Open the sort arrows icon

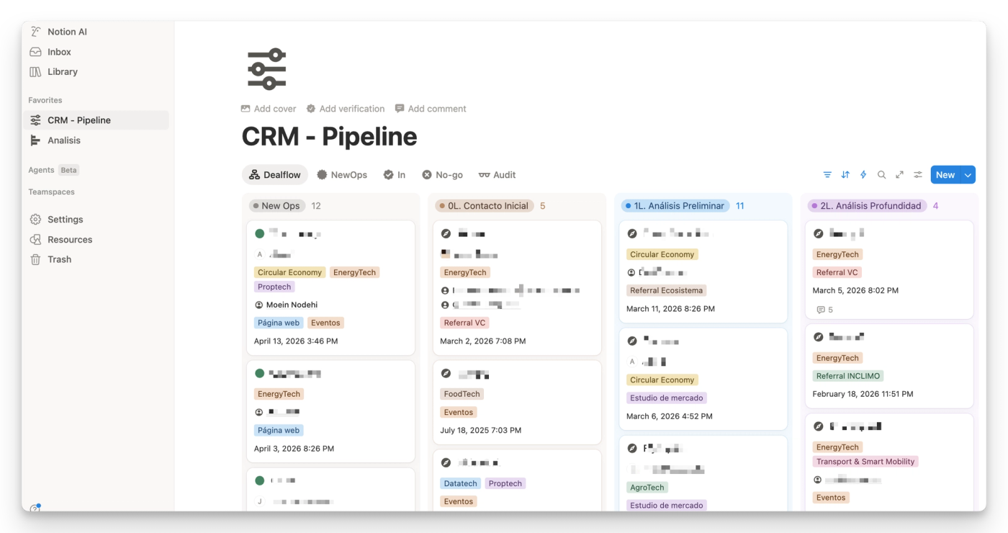(845, 175)
